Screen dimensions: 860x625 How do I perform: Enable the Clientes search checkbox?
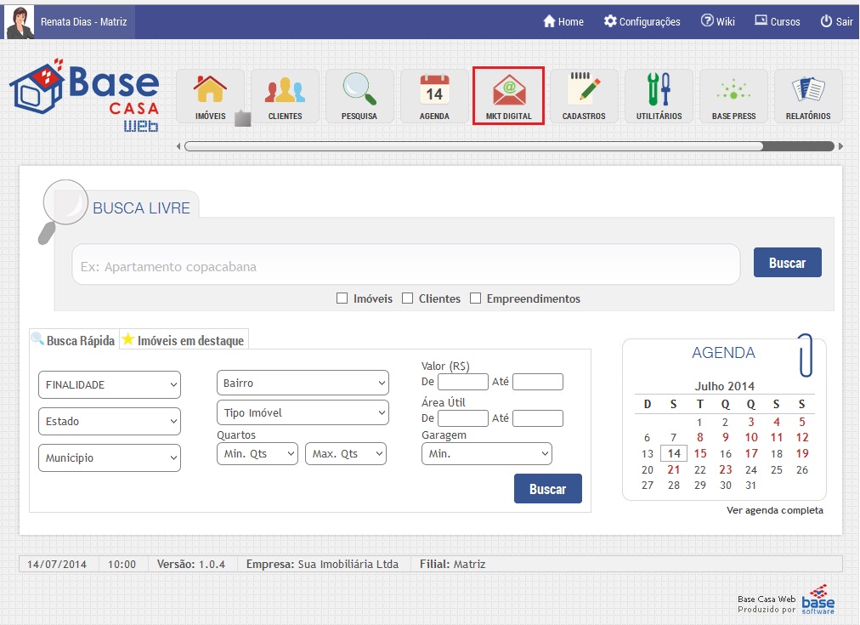(408, 298)
